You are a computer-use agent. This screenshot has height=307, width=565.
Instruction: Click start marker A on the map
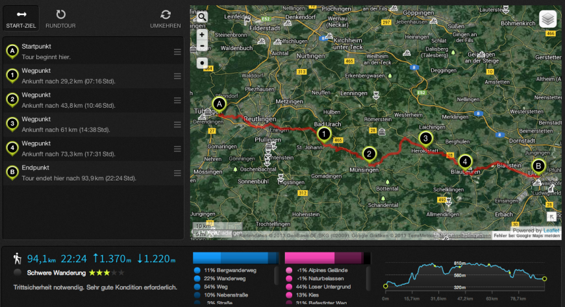[x=219, y=105]
